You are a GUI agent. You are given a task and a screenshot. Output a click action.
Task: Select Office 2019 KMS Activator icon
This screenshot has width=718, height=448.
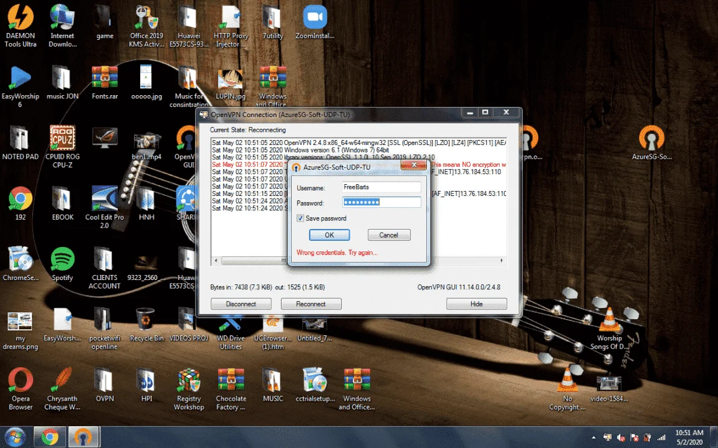click(146, 26)
